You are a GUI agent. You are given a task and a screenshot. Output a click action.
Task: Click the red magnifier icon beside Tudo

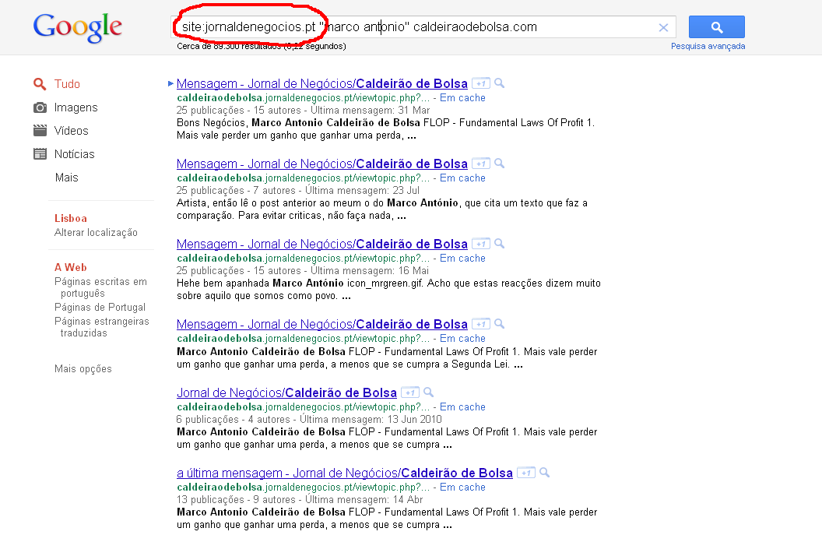[40, 84]
